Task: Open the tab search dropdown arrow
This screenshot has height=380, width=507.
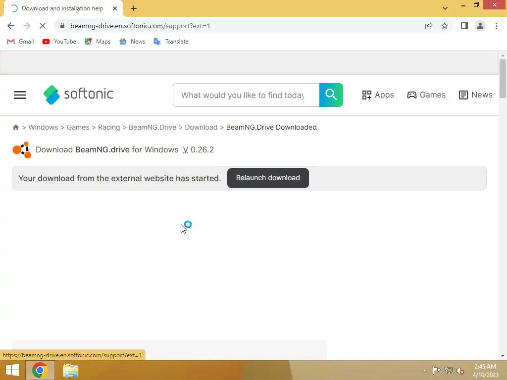Action: point(445,8)
